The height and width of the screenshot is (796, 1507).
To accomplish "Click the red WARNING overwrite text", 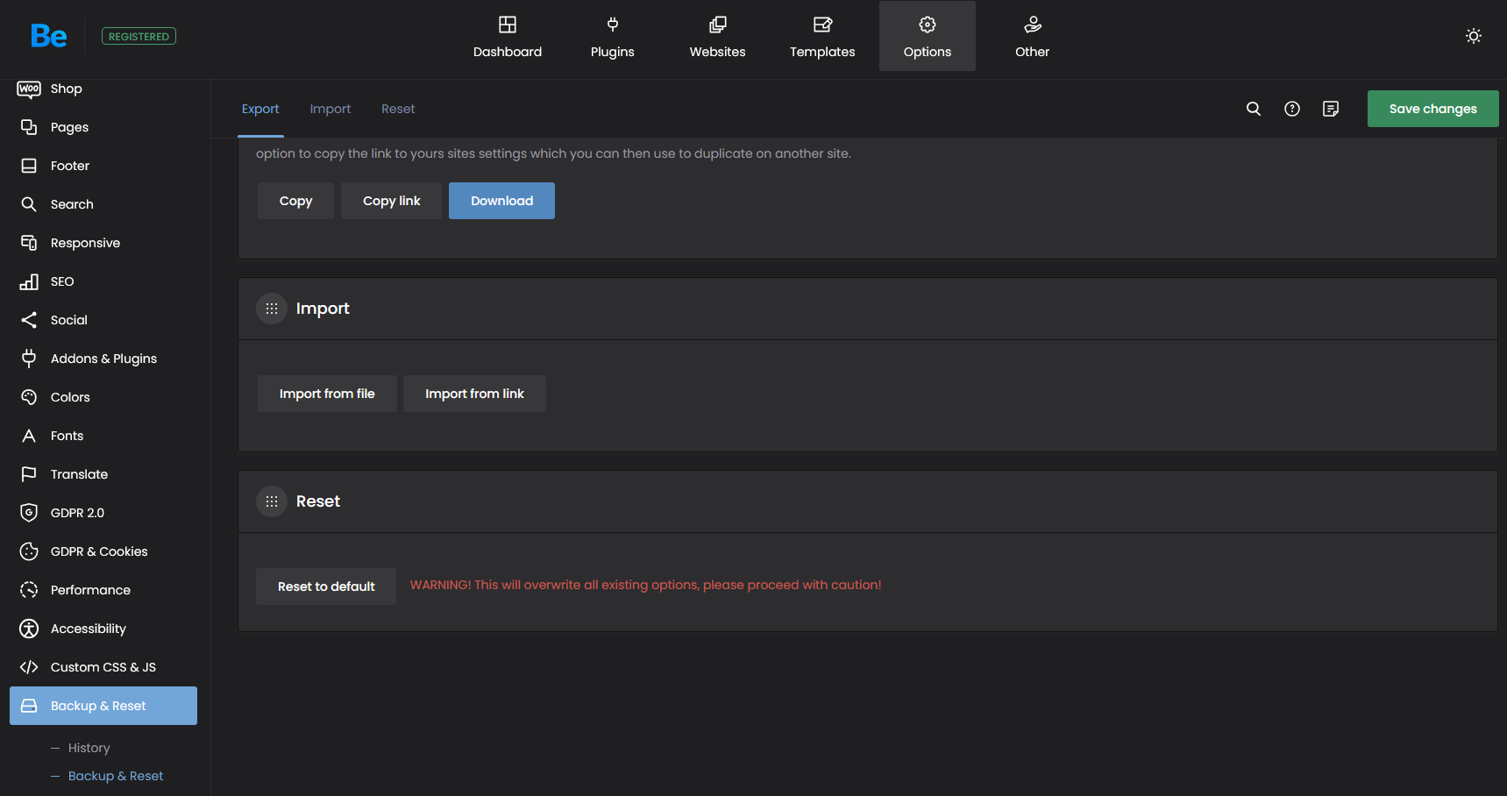I will tap(645, 585).
